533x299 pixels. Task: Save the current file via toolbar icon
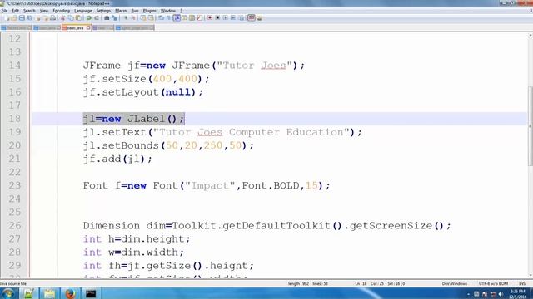pos(22,18)
